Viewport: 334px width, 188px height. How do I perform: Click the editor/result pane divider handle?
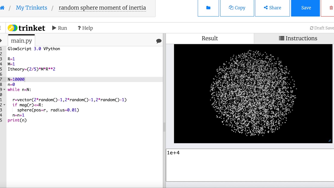[x=164, y=127]
